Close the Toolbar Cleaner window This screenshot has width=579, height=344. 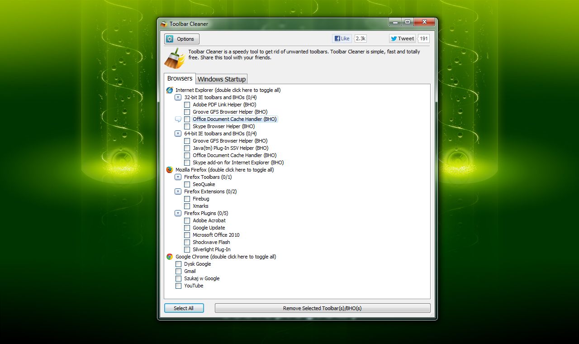[424, 22]
